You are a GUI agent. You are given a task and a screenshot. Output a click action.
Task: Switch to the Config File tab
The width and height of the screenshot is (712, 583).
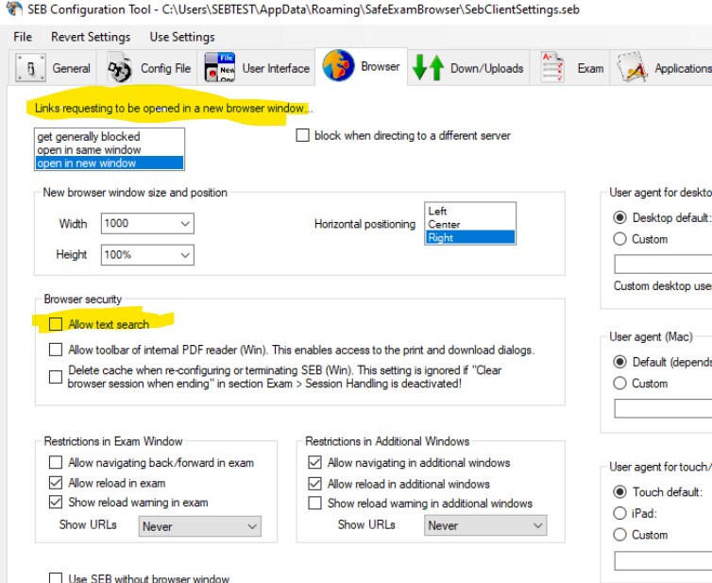147,68
